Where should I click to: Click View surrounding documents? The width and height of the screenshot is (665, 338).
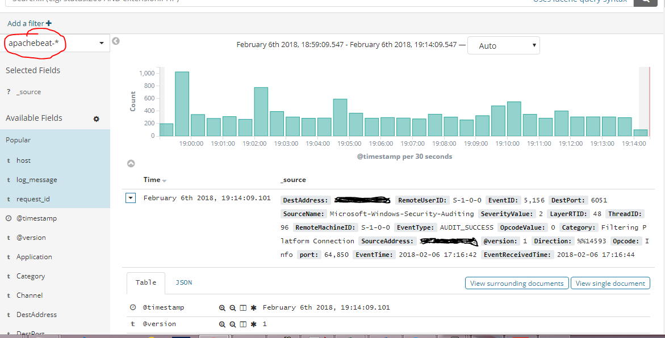(x=517, y=284)
